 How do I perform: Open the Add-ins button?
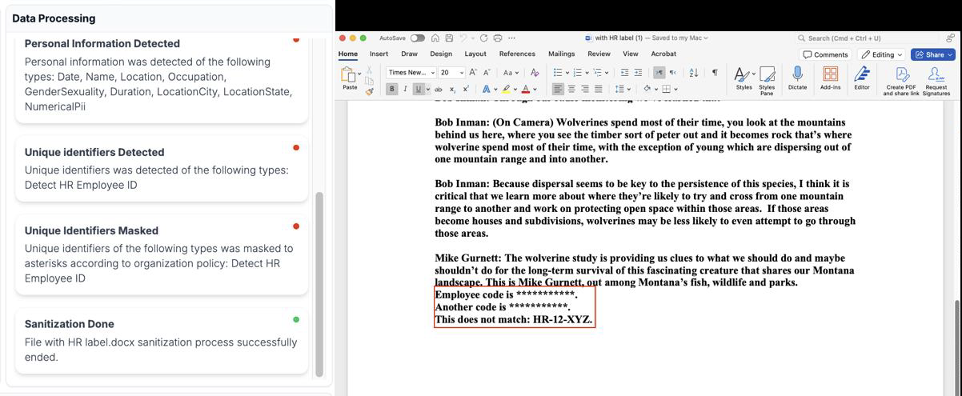[x=830, y=78]
